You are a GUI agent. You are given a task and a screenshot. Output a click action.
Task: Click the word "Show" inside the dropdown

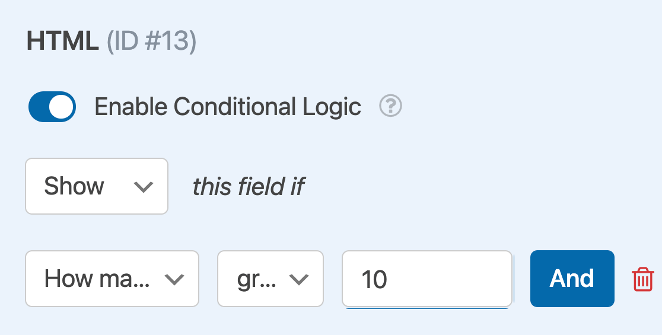(x=74, y=187)
